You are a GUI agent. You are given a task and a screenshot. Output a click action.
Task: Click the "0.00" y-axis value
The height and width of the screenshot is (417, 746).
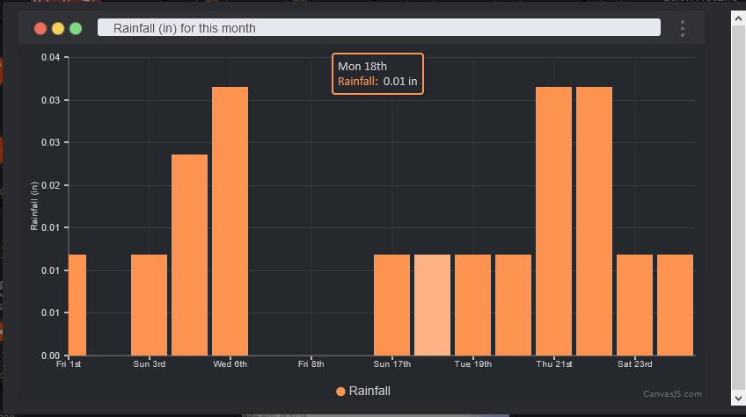pos(50,356)
